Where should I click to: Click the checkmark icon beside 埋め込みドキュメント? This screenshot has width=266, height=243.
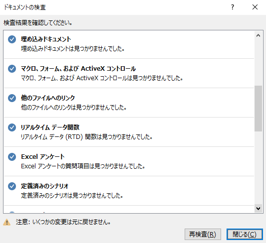[x=12, y=39]
